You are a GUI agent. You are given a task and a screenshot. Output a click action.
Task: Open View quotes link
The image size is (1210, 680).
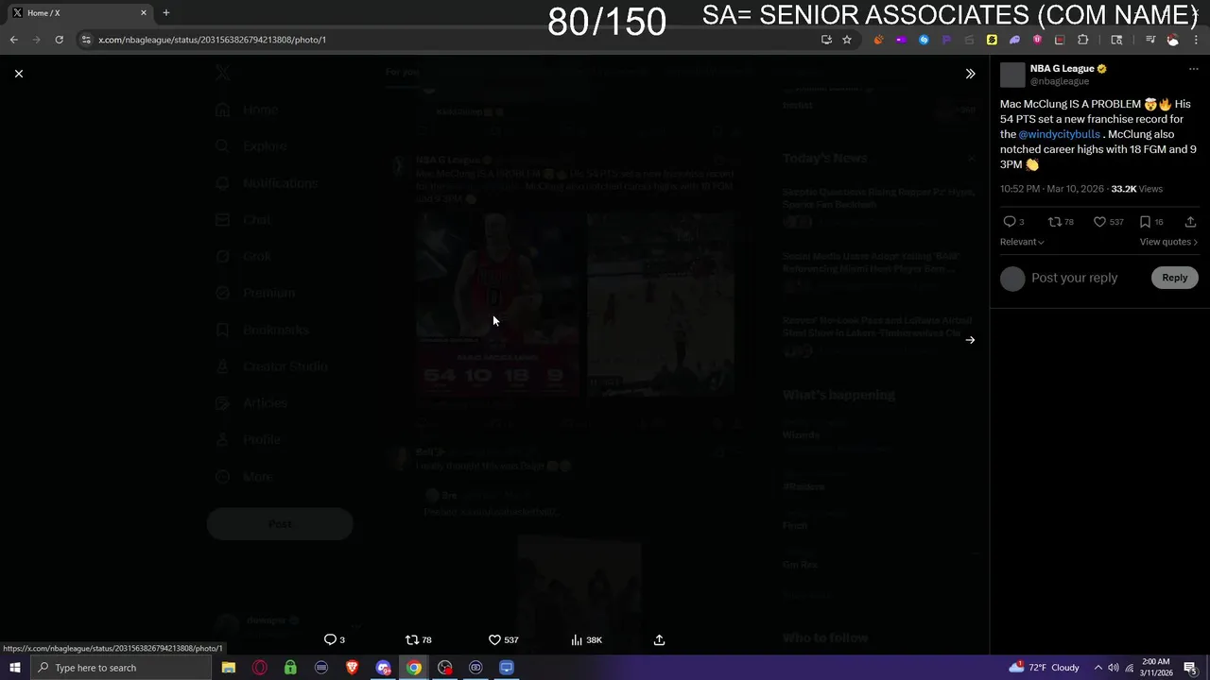click(1168, 242)
